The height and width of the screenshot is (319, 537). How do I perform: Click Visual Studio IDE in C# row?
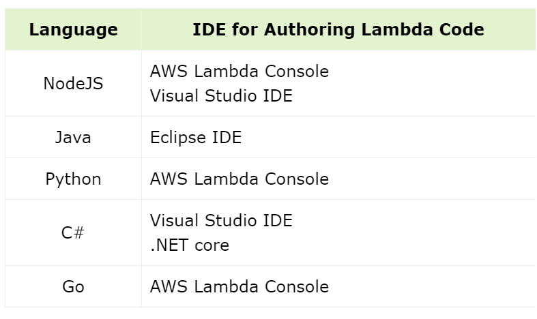tap(221, 220)
